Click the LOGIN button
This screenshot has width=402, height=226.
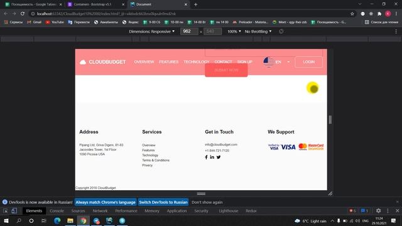pyautogui.click(x=308, y=62)
